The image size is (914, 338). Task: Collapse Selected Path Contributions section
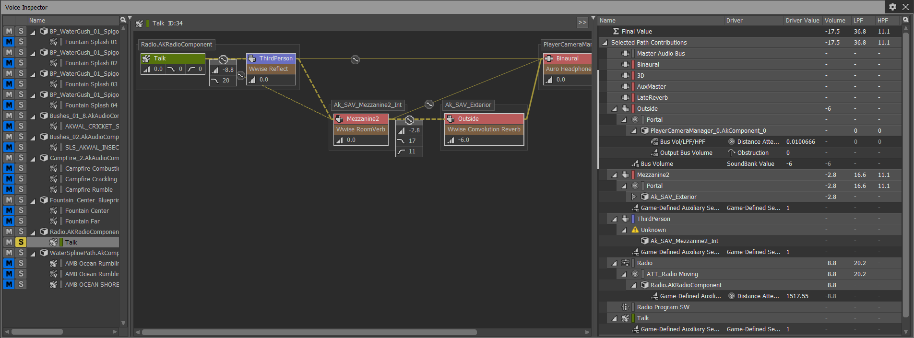pyautogui.click(x=605, y=43)
